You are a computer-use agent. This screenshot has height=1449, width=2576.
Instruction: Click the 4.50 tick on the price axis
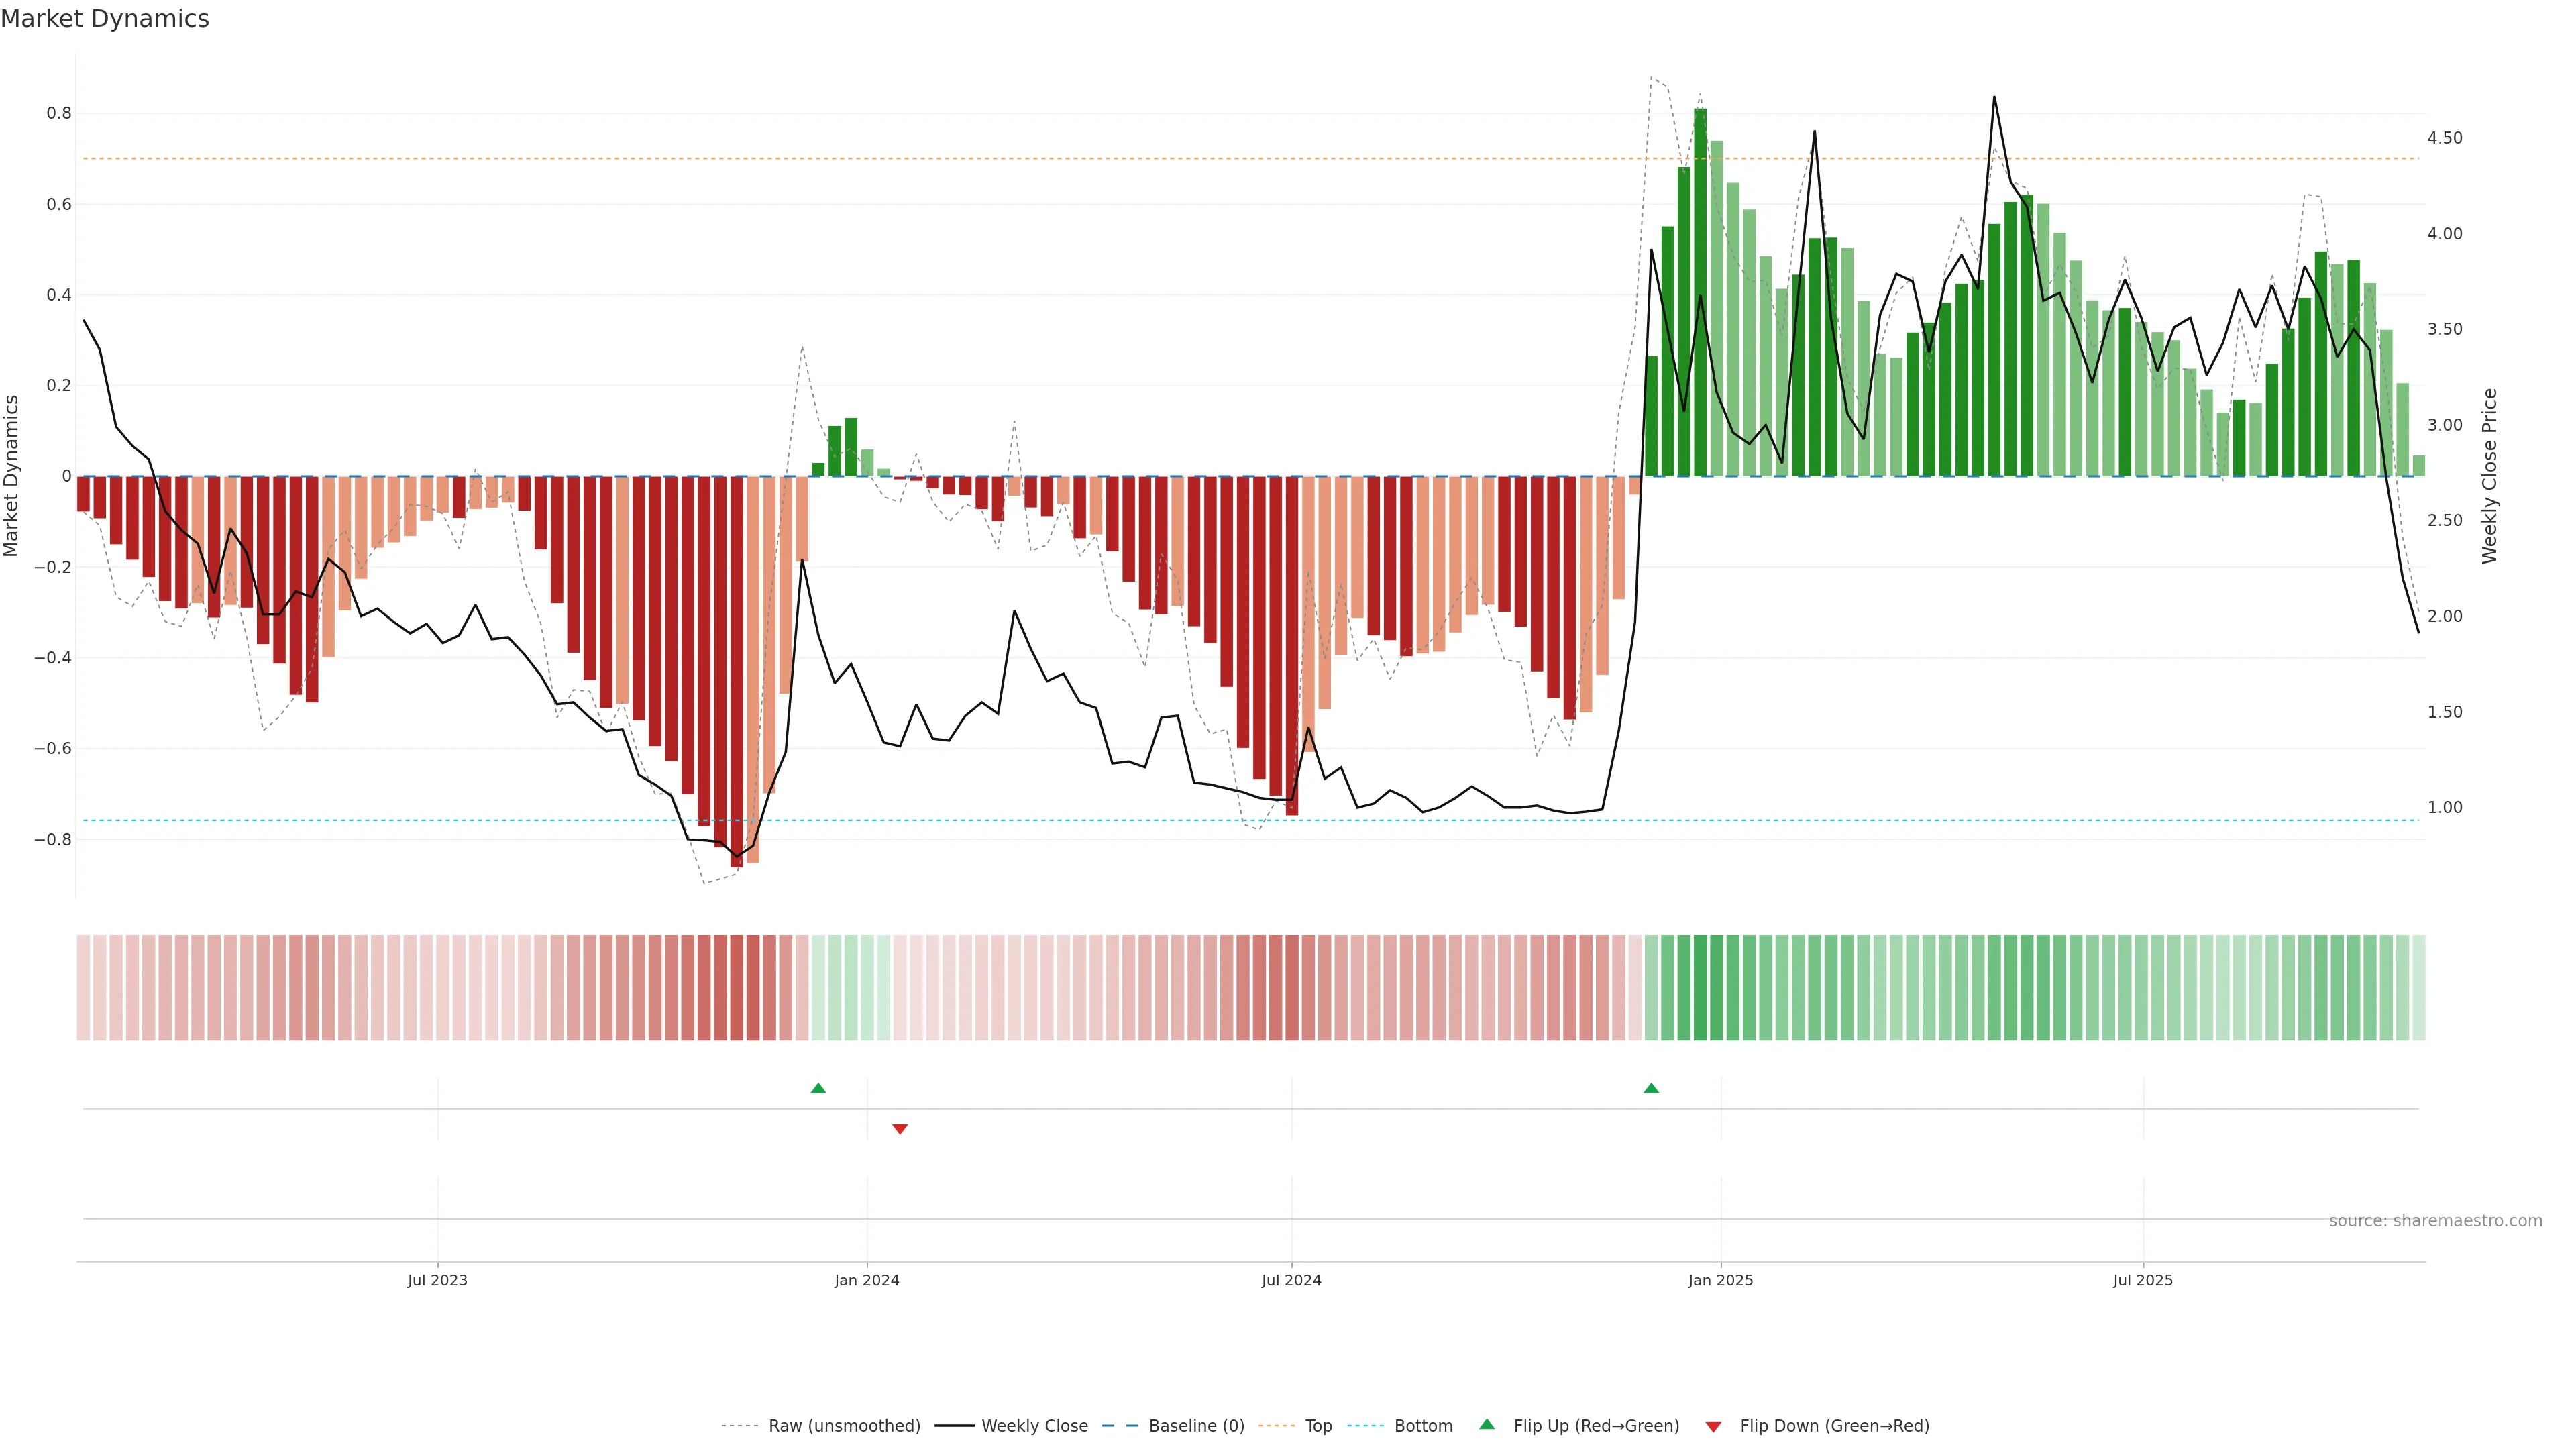click(x=2444, y=138)
